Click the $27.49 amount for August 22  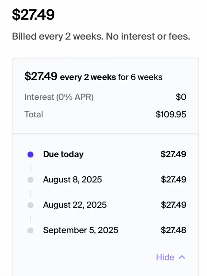(173, 205)
